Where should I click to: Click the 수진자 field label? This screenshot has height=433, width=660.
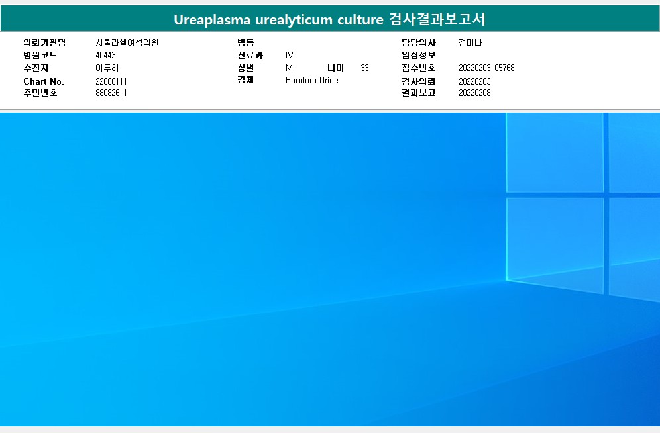coord(36,68)
